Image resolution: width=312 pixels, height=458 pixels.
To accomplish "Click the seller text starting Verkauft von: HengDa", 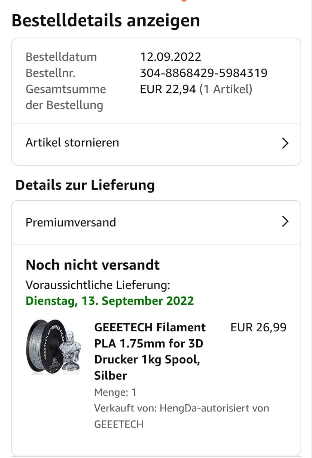I will click(x=181, y=416).
